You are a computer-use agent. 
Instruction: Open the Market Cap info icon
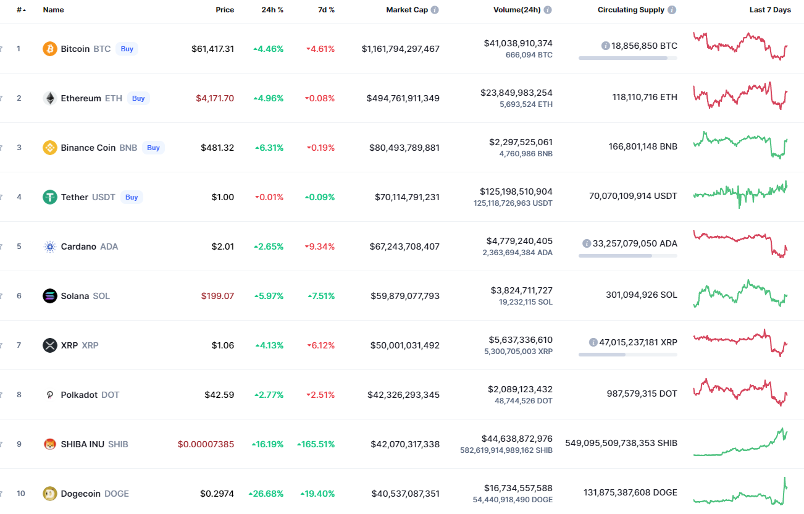pyautogui.click(x=435, y=10)
